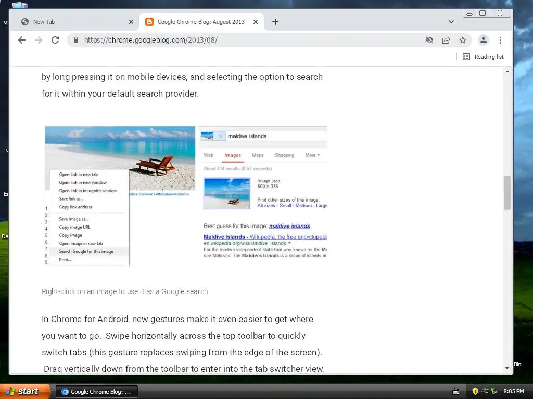Click 'Open link in incognito window' entry
This screenshot has height=399, width=533.
(x=87, y=191)
